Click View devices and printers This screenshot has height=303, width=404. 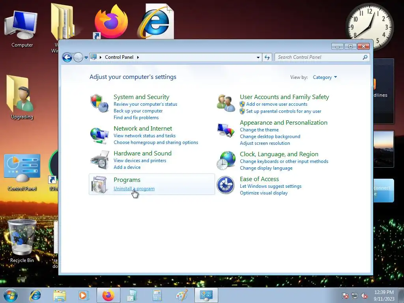coord(140,161)
